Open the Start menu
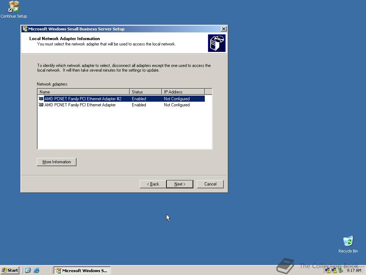This screenshot has width=366, height=275. pos(10,270)
